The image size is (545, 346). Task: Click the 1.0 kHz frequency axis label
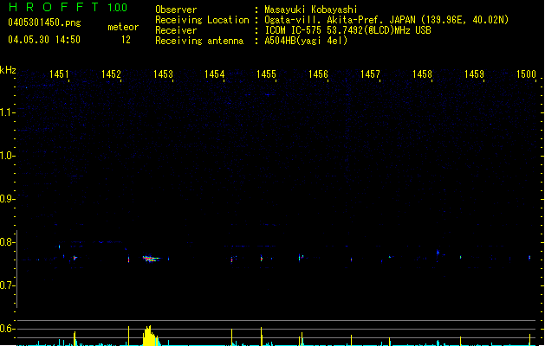tap(7, 156)
